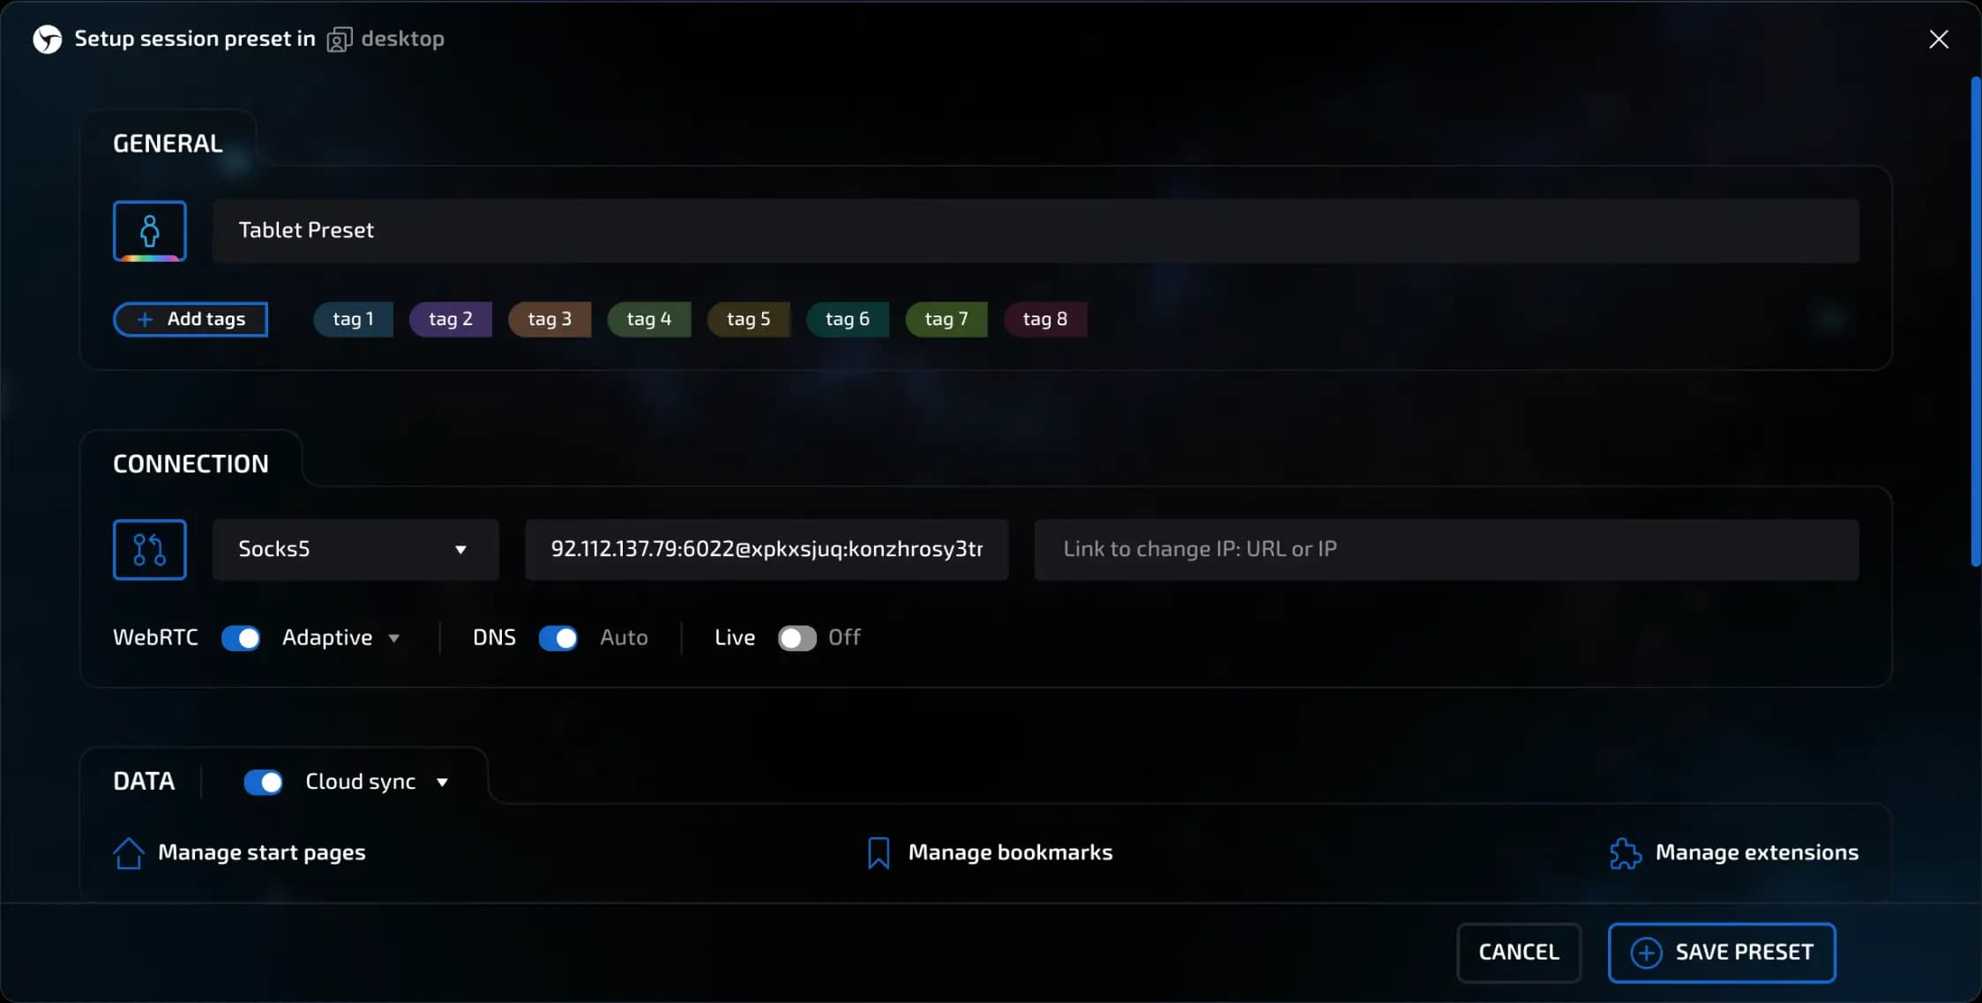Viewport: 1982px width, 1003px height.
Task: Click the plus circle icon on Save Preset
Action: tap(1645, 952)
